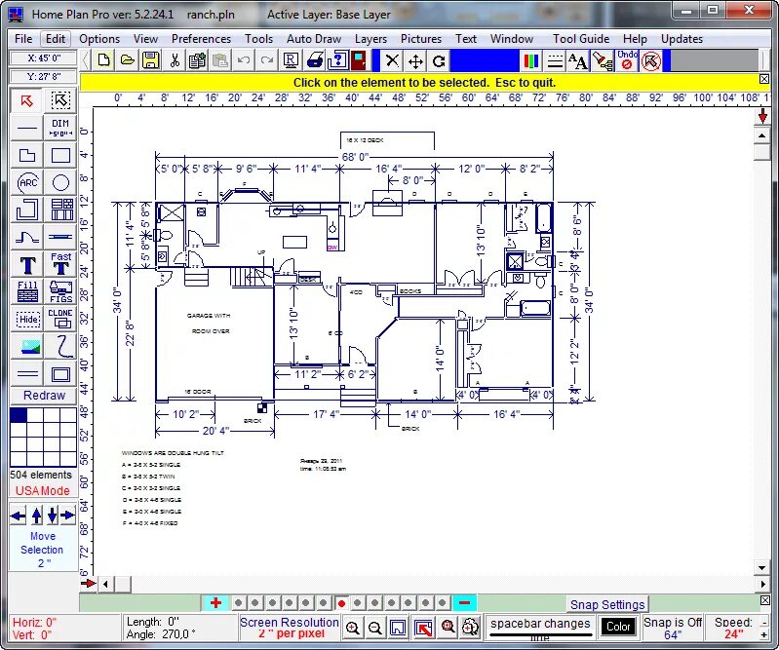Open the AA text size icon
Image resolution: width=779 pixels, height=650 pixels.
(x=578, y=61)
